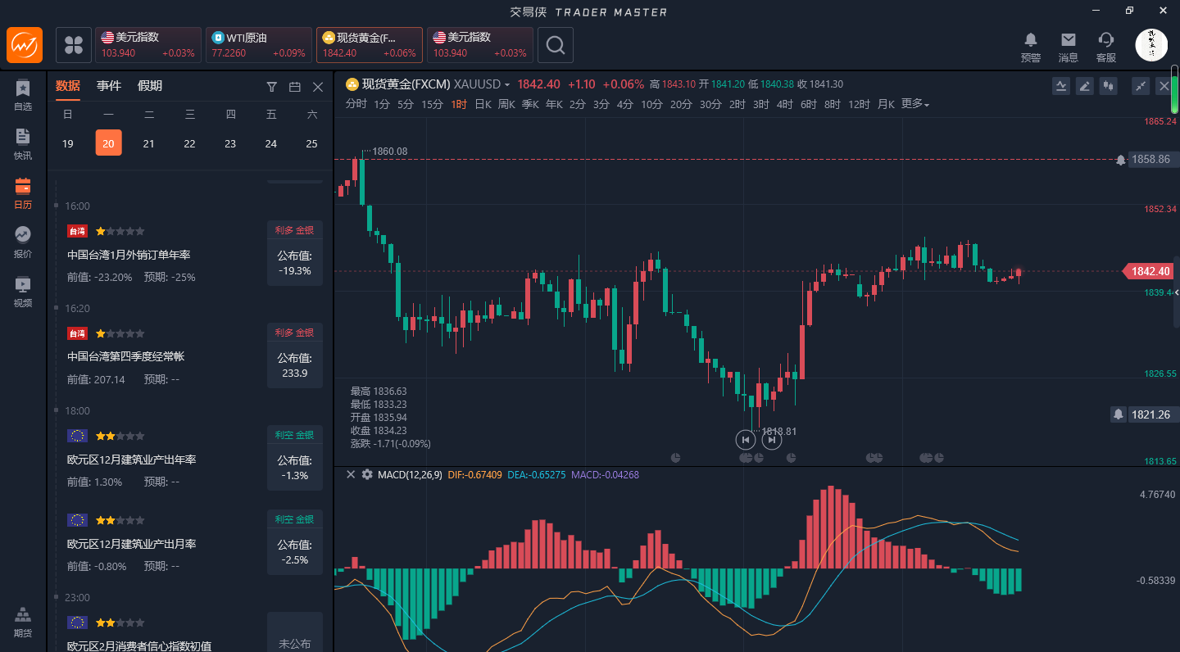This screenshot has height=652, width=1180.
Task: Open 中国台湾1月外销订单年率 entry
Action: 129,255
